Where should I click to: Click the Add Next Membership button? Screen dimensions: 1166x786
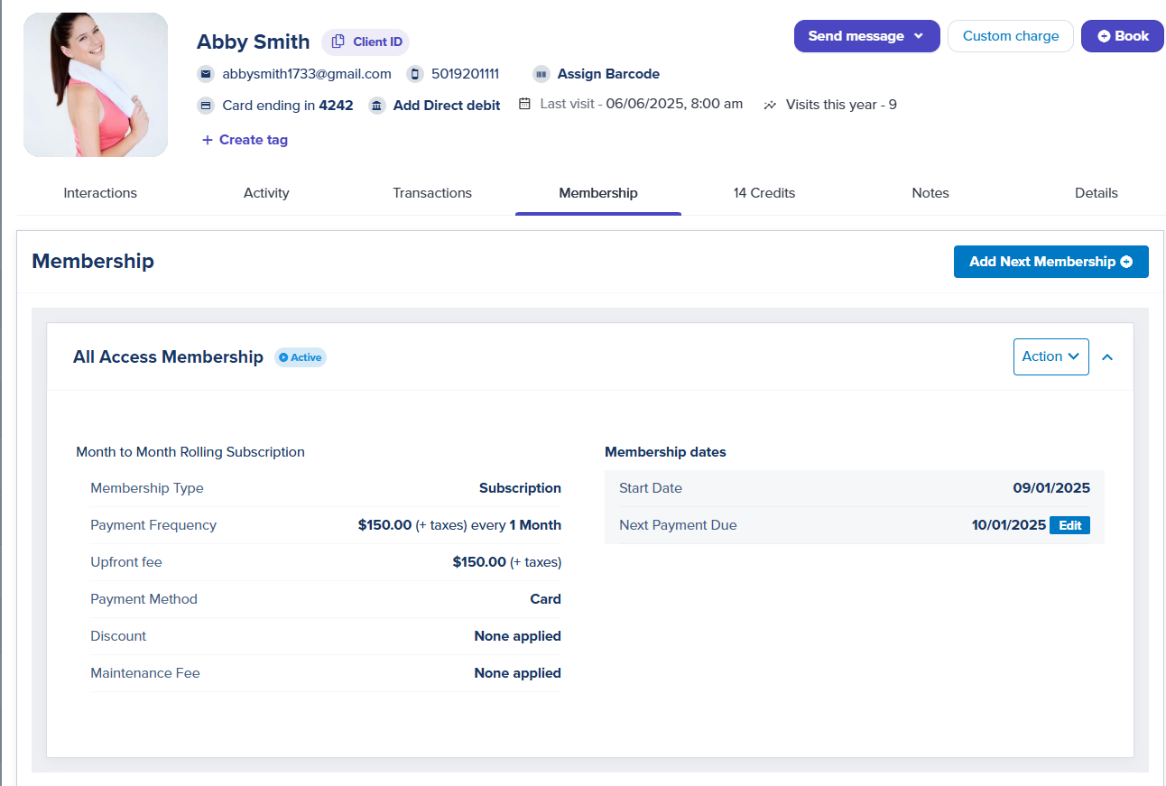tap(1050, 262)
